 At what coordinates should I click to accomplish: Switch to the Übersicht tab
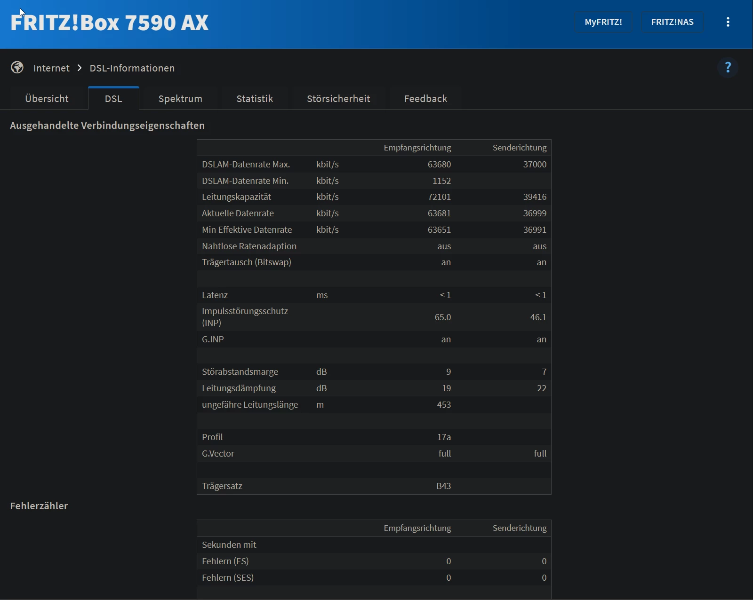click(x=47, y=98)
